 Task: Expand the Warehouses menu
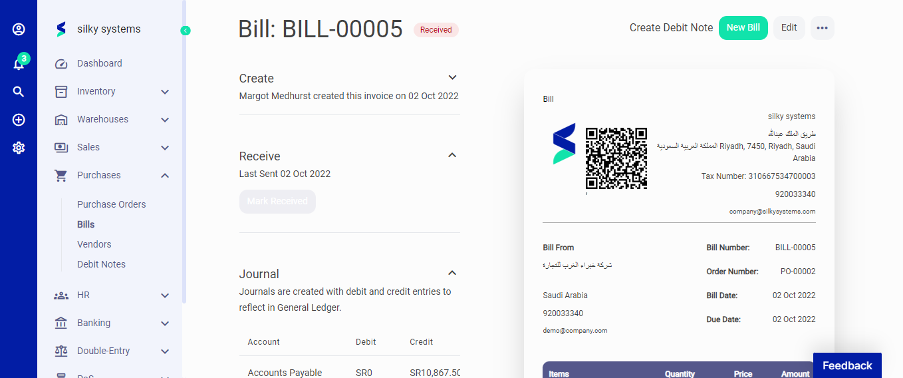pos(165,120)
